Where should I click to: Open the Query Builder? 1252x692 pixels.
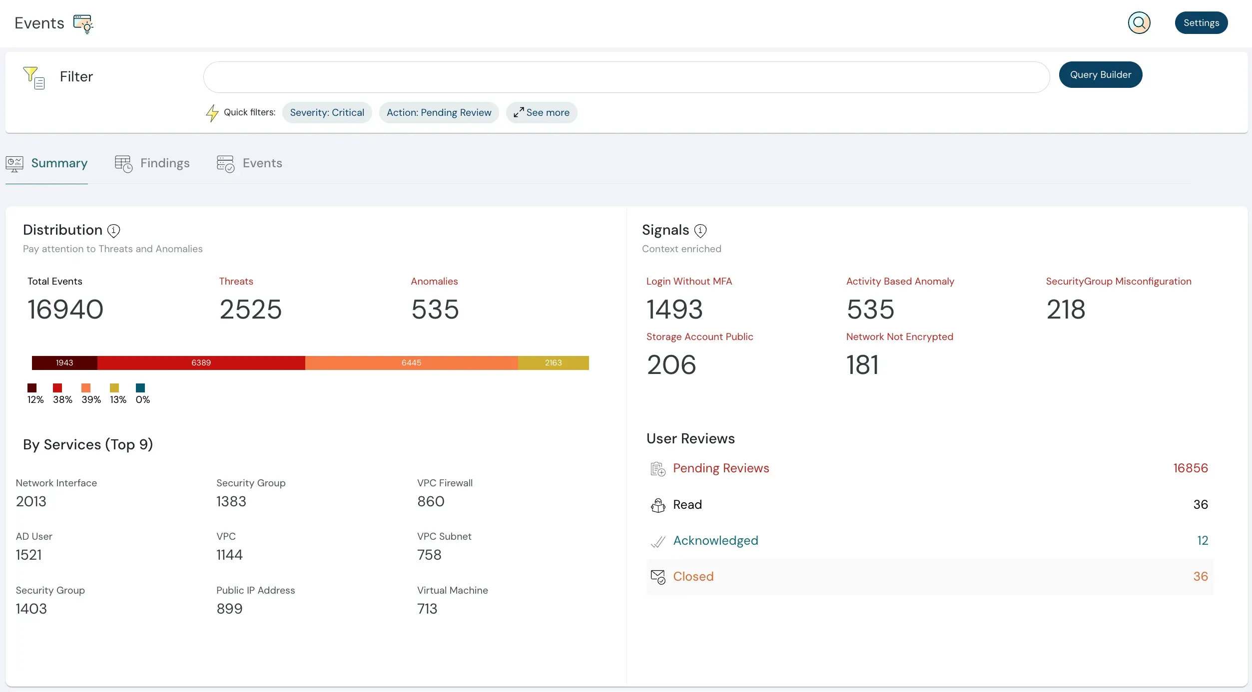(x=1100, y=75)
